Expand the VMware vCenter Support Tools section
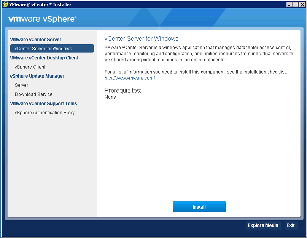 43,103
